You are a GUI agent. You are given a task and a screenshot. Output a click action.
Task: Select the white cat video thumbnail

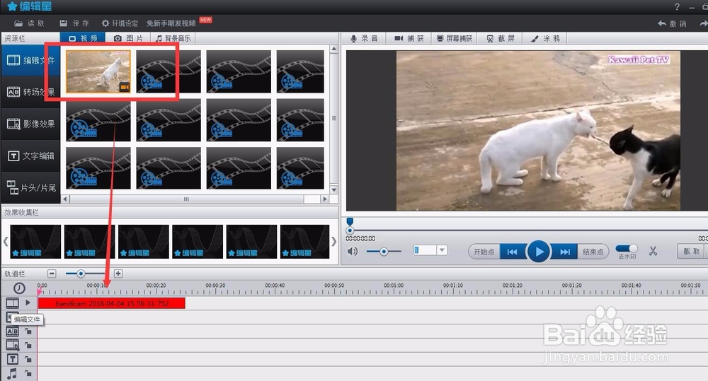tap(98, 71)
